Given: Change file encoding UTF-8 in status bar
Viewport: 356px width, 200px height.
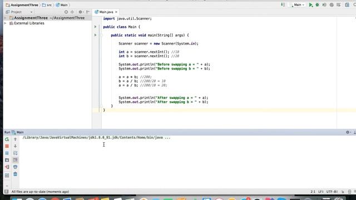Looking at the screenshot, I should click(332, 192).
